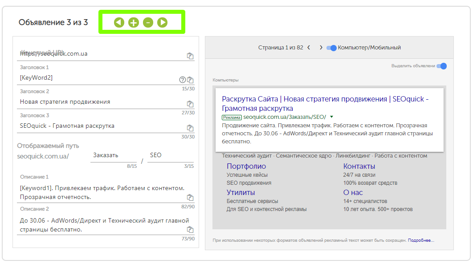The height and width of the screenshot is (264, 473).
Task: Click Страница 1 из 82 text
Action: pos(281,47)
